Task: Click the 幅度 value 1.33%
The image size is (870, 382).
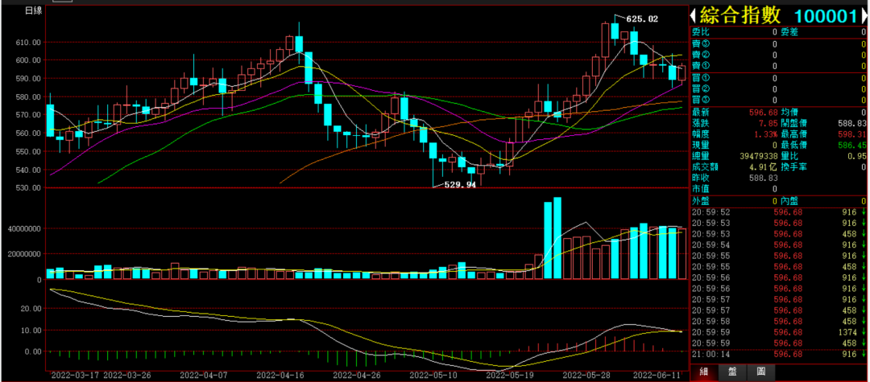Action: (x=766, y=134)
